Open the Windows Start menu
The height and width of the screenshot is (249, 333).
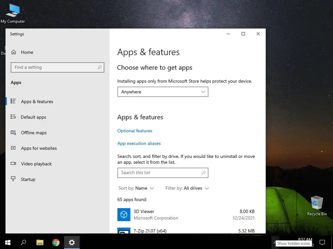8,243
